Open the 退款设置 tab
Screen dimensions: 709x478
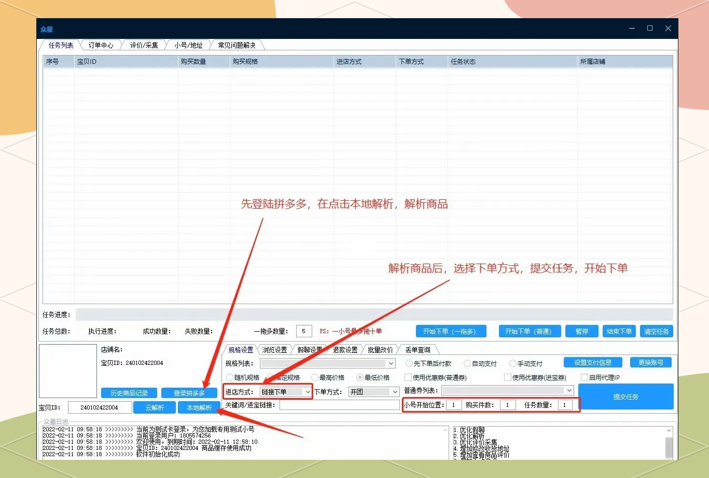tap(345, 350)
